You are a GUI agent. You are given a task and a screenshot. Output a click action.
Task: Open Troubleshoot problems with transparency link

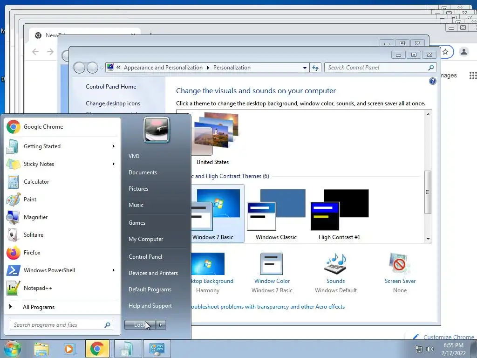[x=268, y=307]
